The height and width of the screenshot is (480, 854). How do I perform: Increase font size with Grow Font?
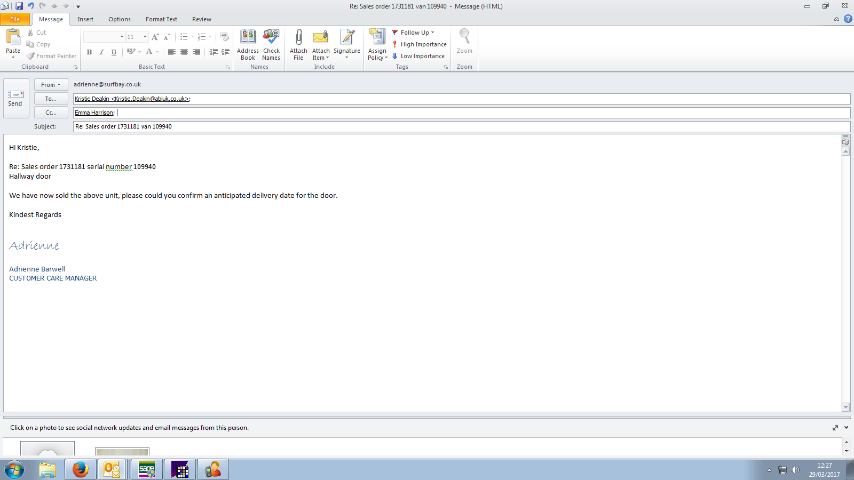coord(155,37)
